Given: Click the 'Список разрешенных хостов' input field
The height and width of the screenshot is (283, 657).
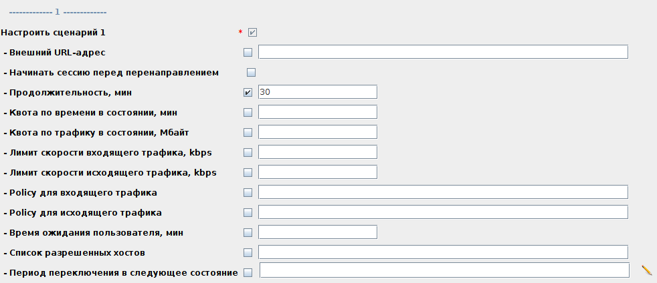Looking at the screenshot, I should tap(443, 252).
